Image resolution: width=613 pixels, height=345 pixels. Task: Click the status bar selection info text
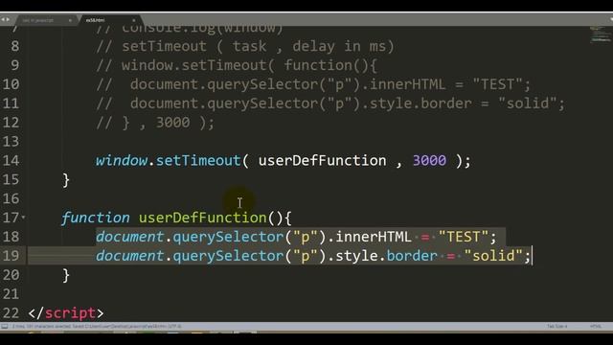(x=97, y=326)
